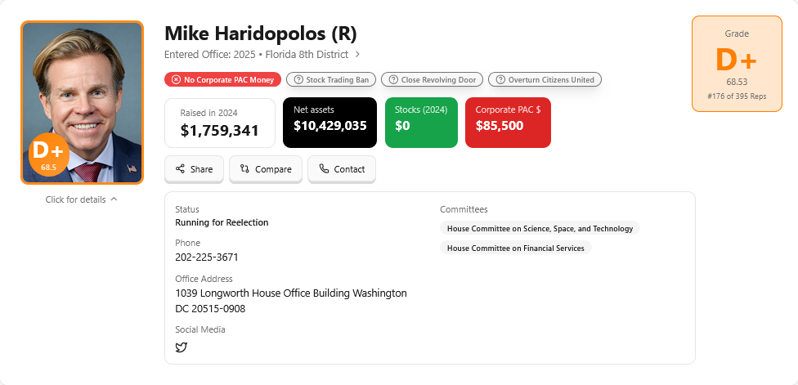Click the Overturn Citizens United question icon

click(x=500, y=79)
